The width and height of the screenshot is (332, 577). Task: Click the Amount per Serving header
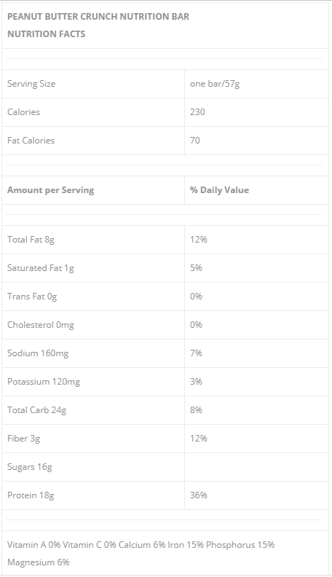pyautogui.click(x=51, y=190)
